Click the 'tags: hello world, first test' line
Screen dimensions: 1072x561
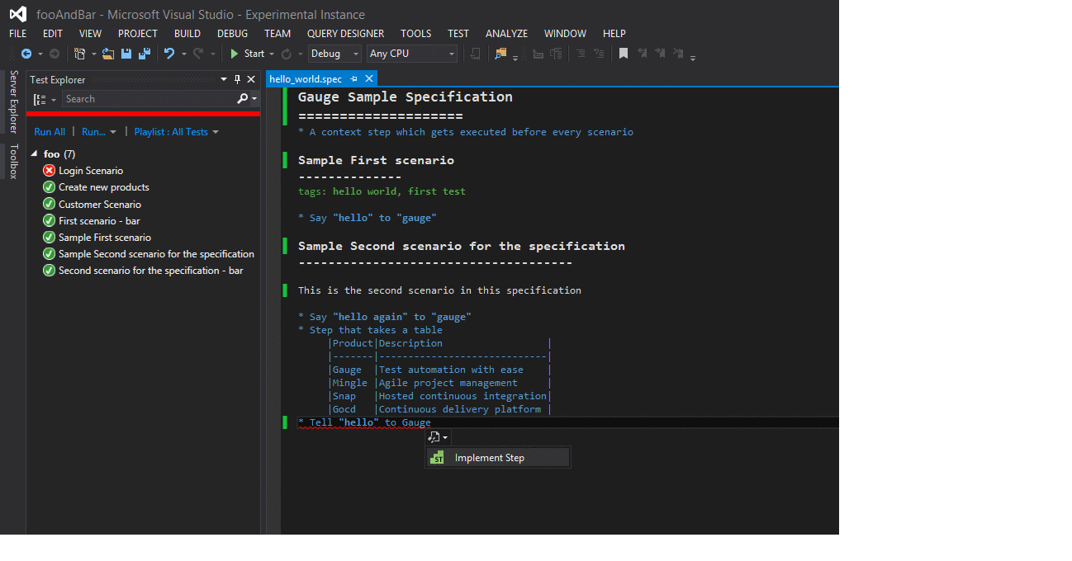pyautogui.click(x=382, y=191)
